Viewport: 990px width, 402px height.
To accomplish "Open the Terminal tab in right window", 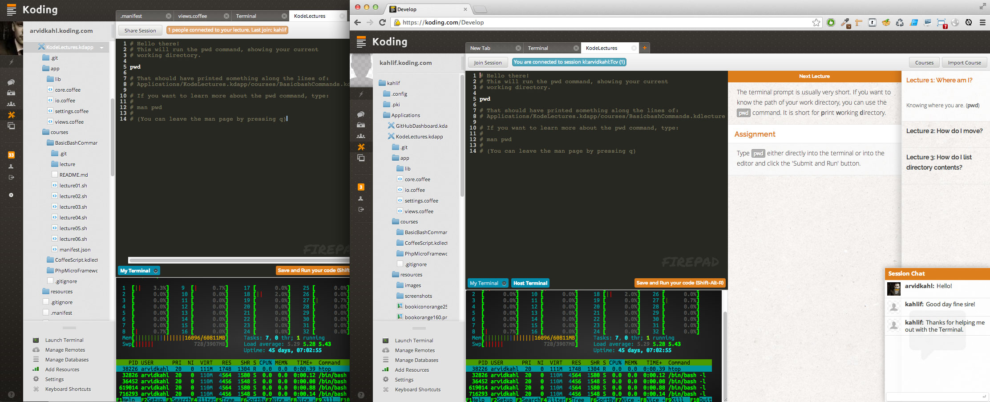I will click(538, 48).
